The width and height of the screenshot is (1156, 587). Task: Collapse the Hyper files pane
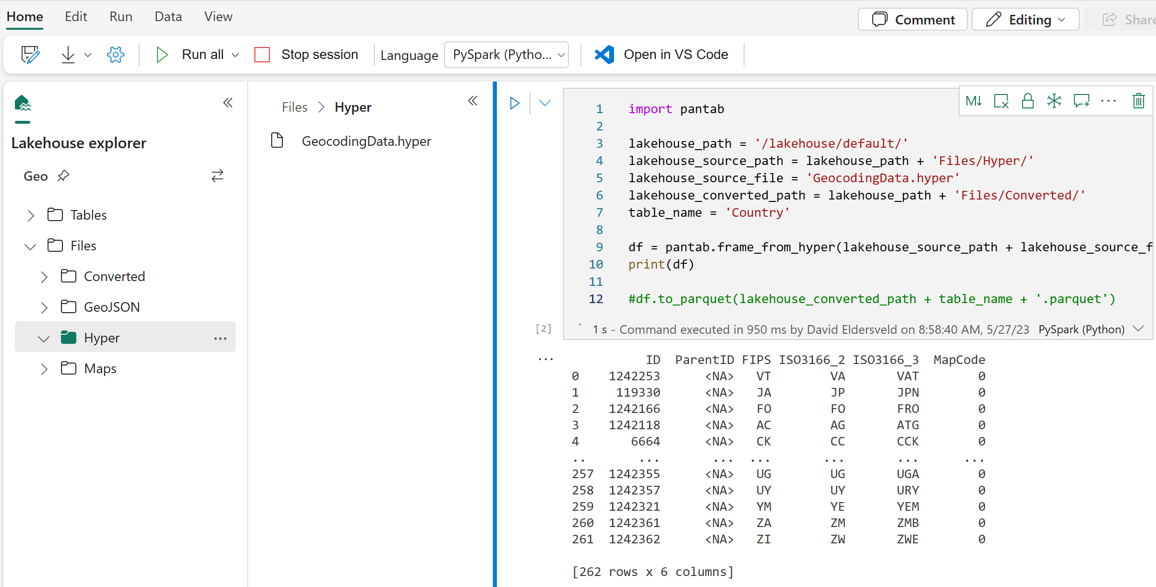point(473,101)
